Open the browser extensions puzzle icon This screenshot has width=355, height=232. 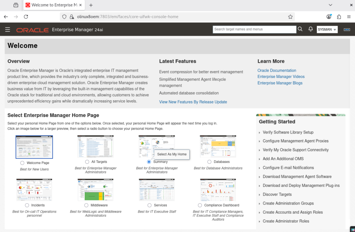(x=339, y=17)
